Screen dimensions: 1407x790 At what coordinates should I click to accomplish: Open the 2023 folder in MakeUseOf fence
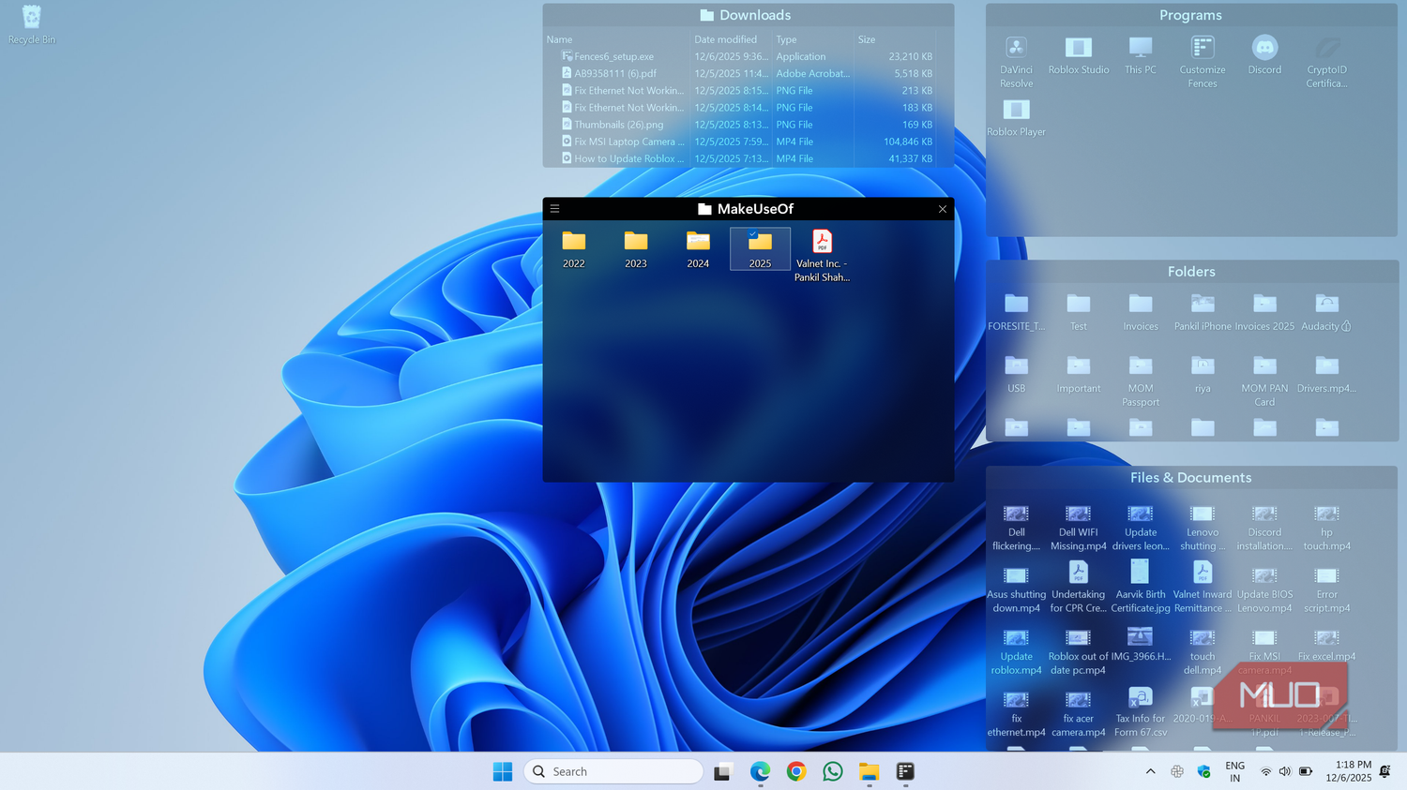pos(636,250)
